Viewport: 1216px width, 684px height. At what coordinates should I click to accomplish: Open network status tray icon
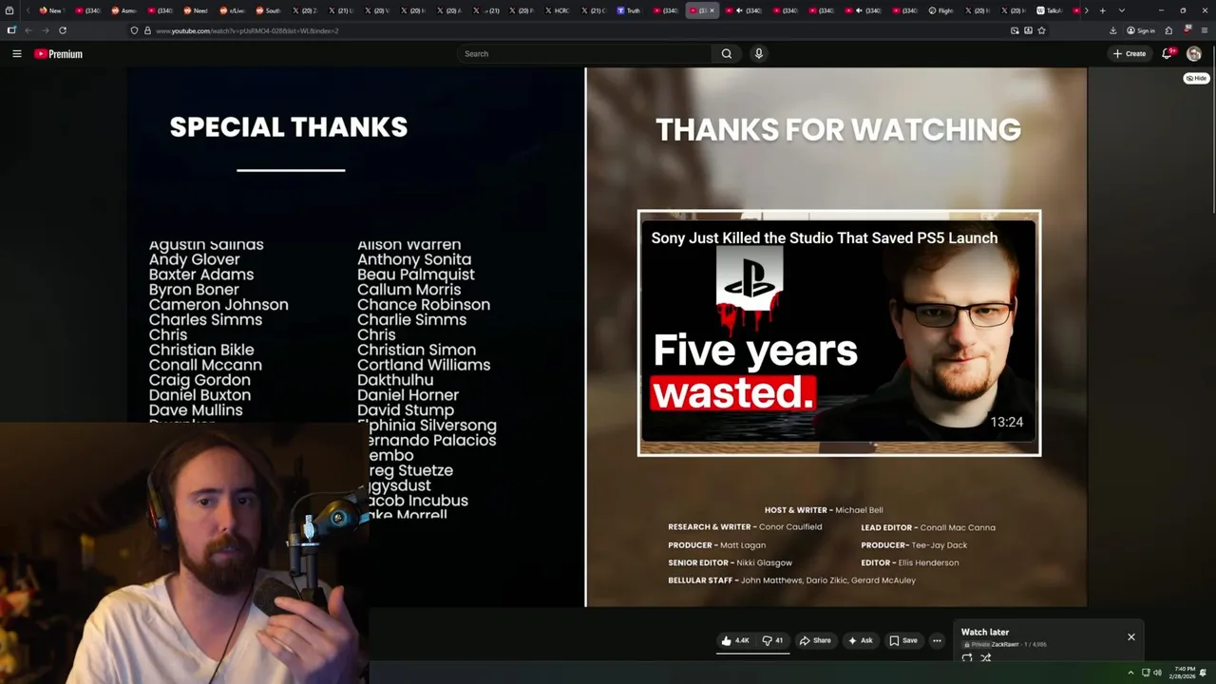[x=1145, y=673]
